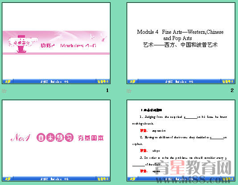Click the sentence starting 'Judging from the surprised'
The image size is (238, 185).
180,120
